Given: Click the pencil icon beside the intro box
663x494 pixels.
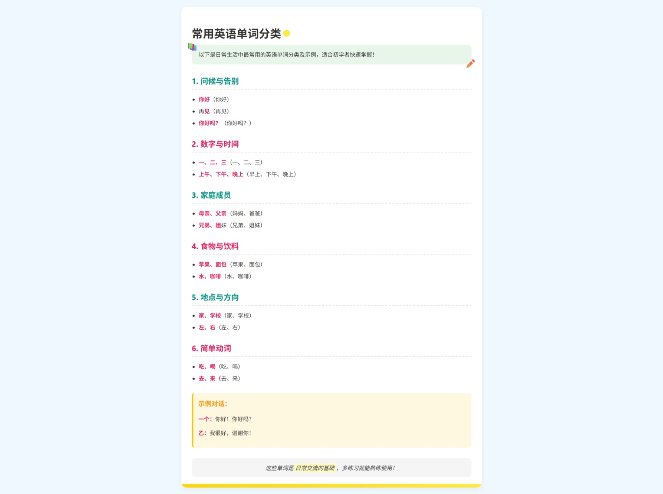Looking at the screenshot, I should pyautogui.click(x=471, y=63).
